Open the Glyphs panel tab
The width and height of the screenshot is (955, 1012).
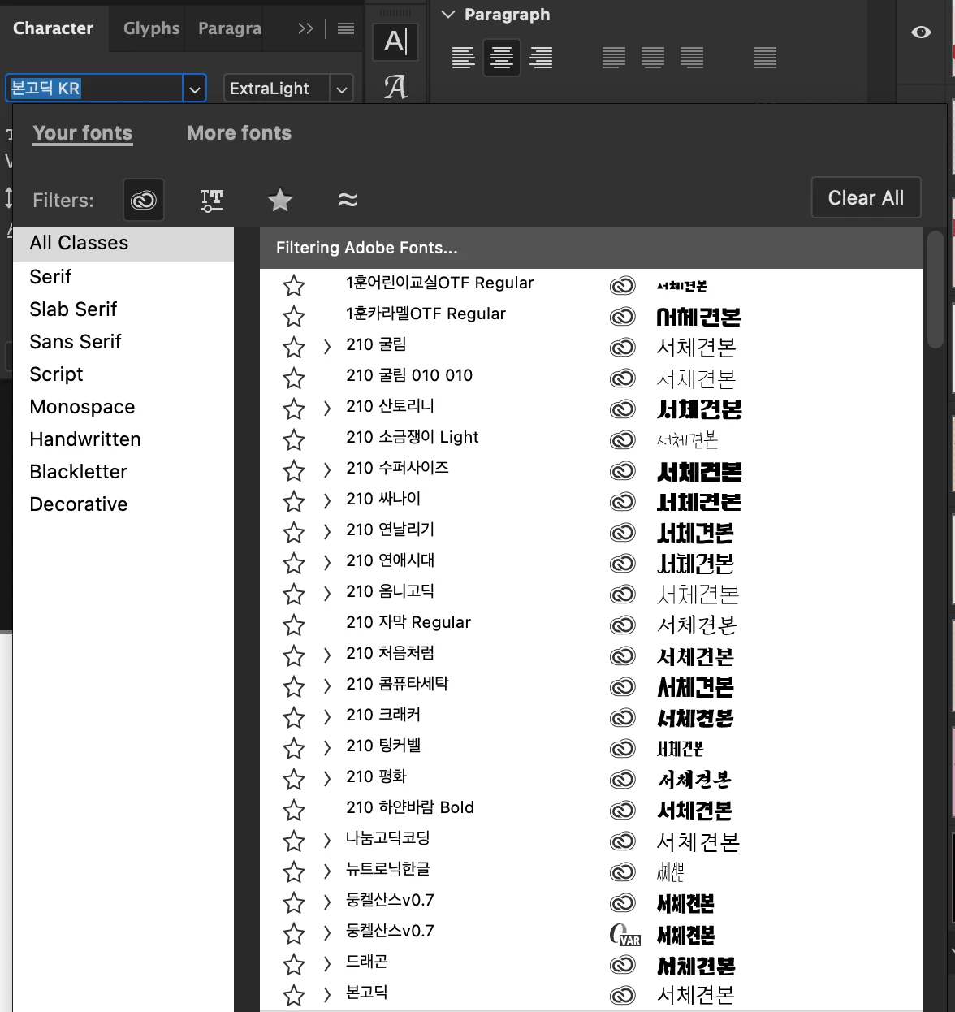pos(151,28)
